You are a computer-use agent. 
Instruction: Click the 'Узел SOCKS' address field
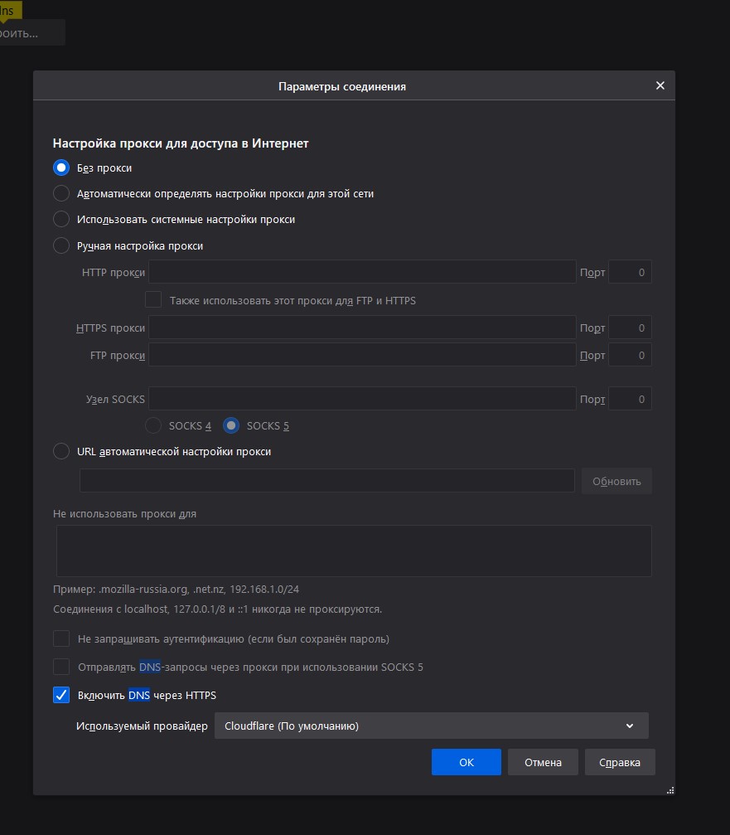coord(362,398)
